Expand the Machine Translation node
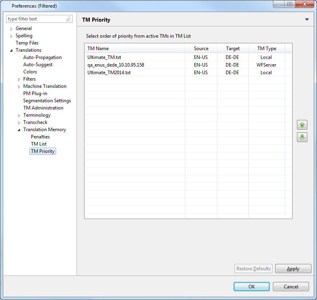This screenshot has width=317, height=300. coord(19,87)
